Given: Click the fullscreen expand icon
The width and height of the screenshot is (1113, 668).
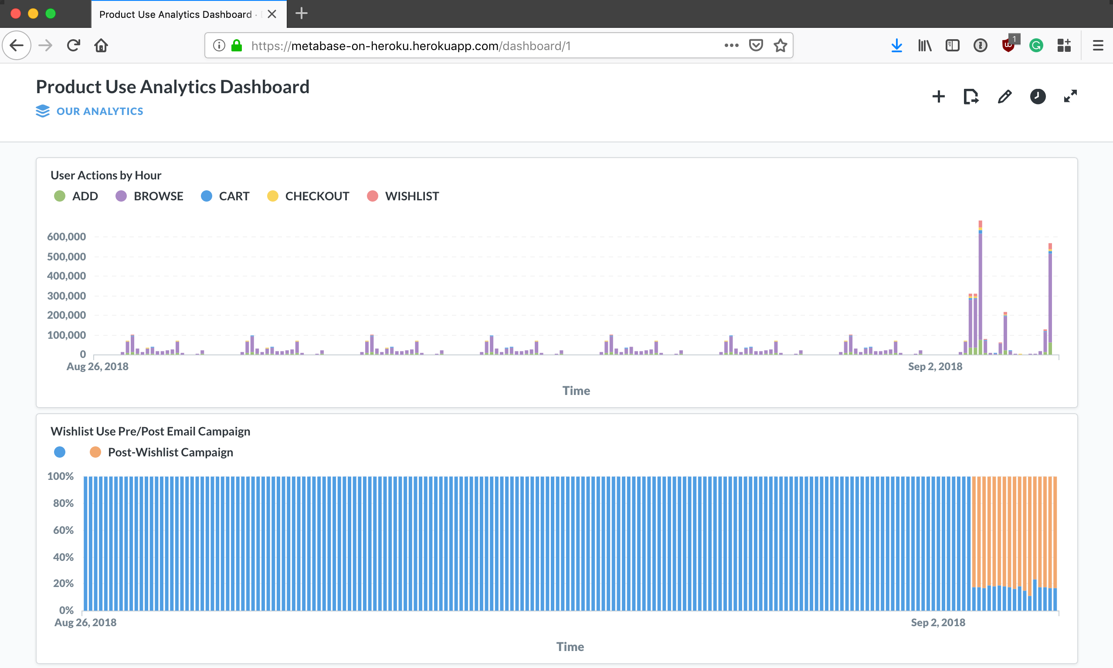Looking at the screenshot, I should tap(1070, 96).
